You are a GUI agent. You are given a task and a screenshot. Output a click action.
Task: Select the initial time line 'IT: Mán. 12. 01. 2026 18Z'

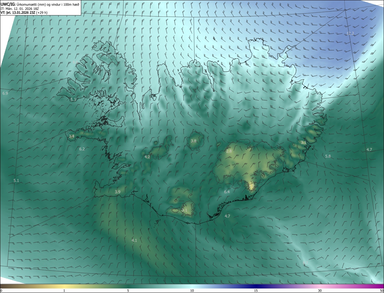pos(19,9)
